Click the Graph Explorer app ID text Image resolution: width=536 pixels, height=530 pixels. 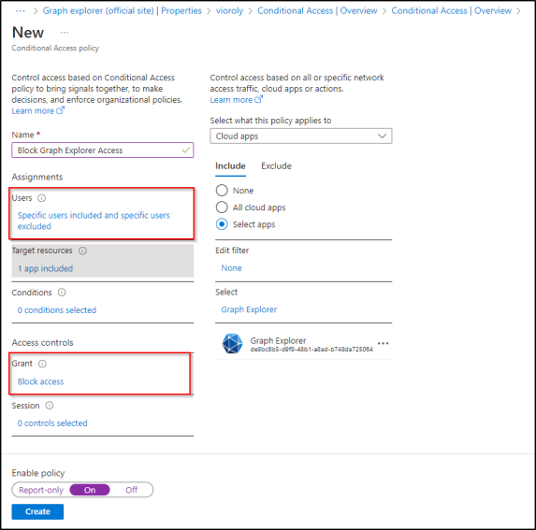tap(311, 350)
